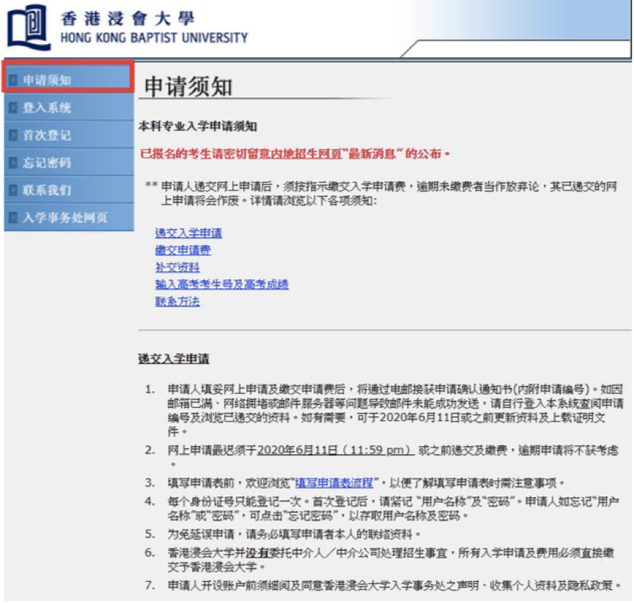Screen dimensions: 634x603
Task: Click the arrow icon beside 登入系统
Action: click(14, 108)
